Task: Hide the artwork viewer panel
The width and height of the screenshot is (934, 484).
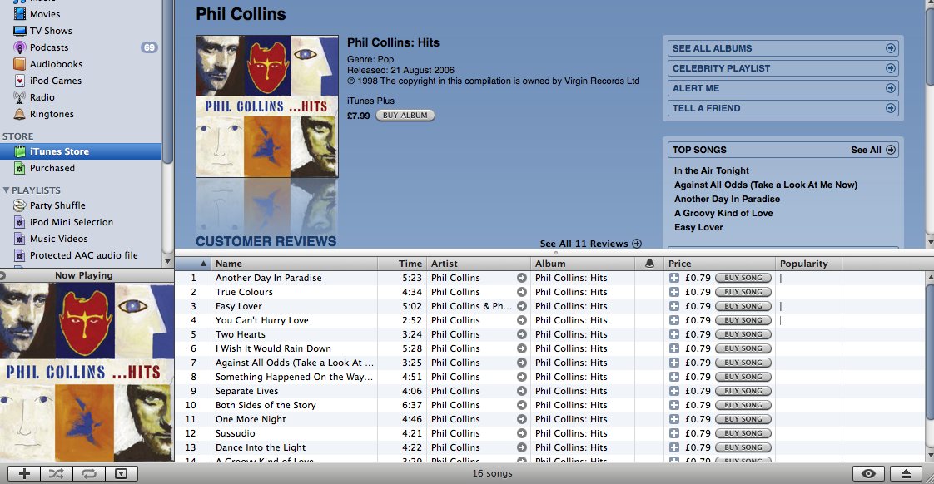Action: pyautogui.click(x=122, y=474)
